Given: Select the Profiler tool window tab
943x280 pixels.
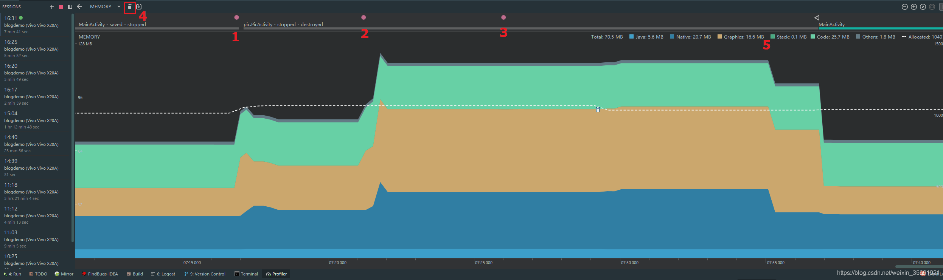Looking at the screenshot, I should click(277, 274).
